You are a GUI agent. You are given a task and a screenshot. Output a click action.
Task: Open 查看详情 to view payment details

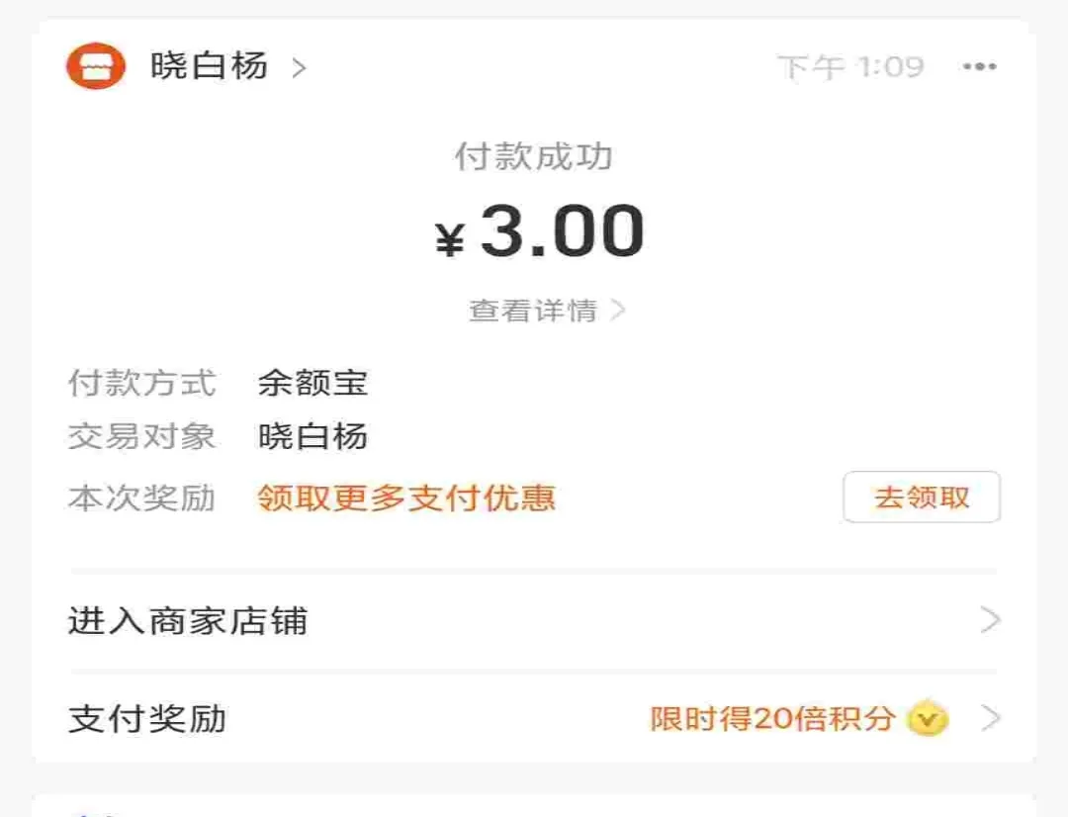click(x=532, y=310)
